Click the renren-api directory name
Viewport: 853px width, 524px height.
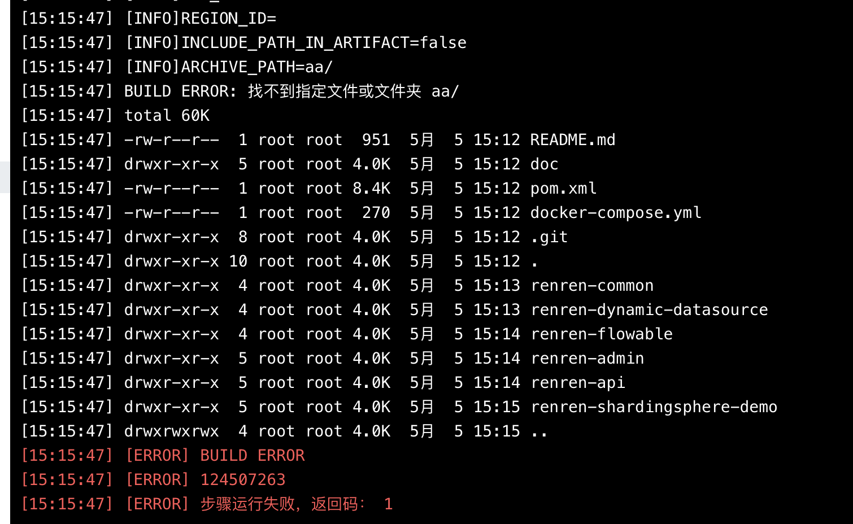[578, 382]
